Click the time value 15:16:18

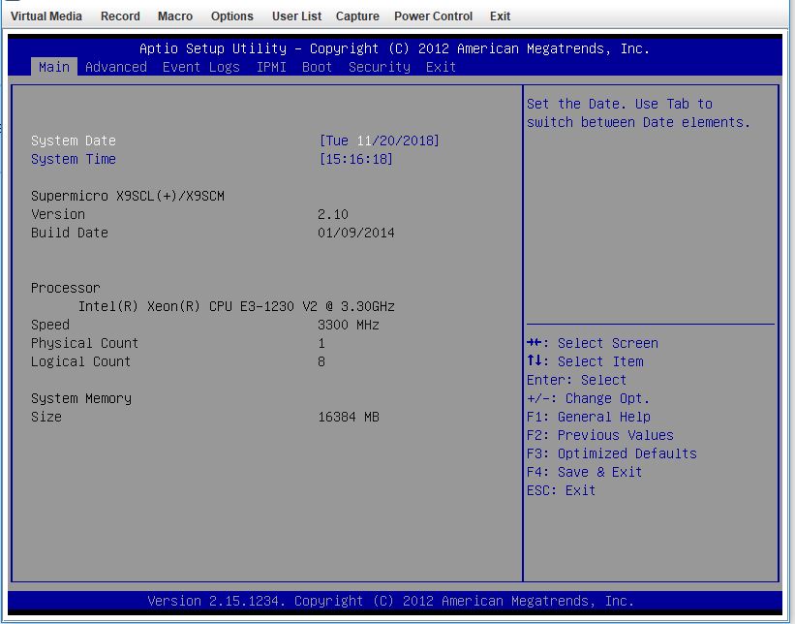click(356, 159)
